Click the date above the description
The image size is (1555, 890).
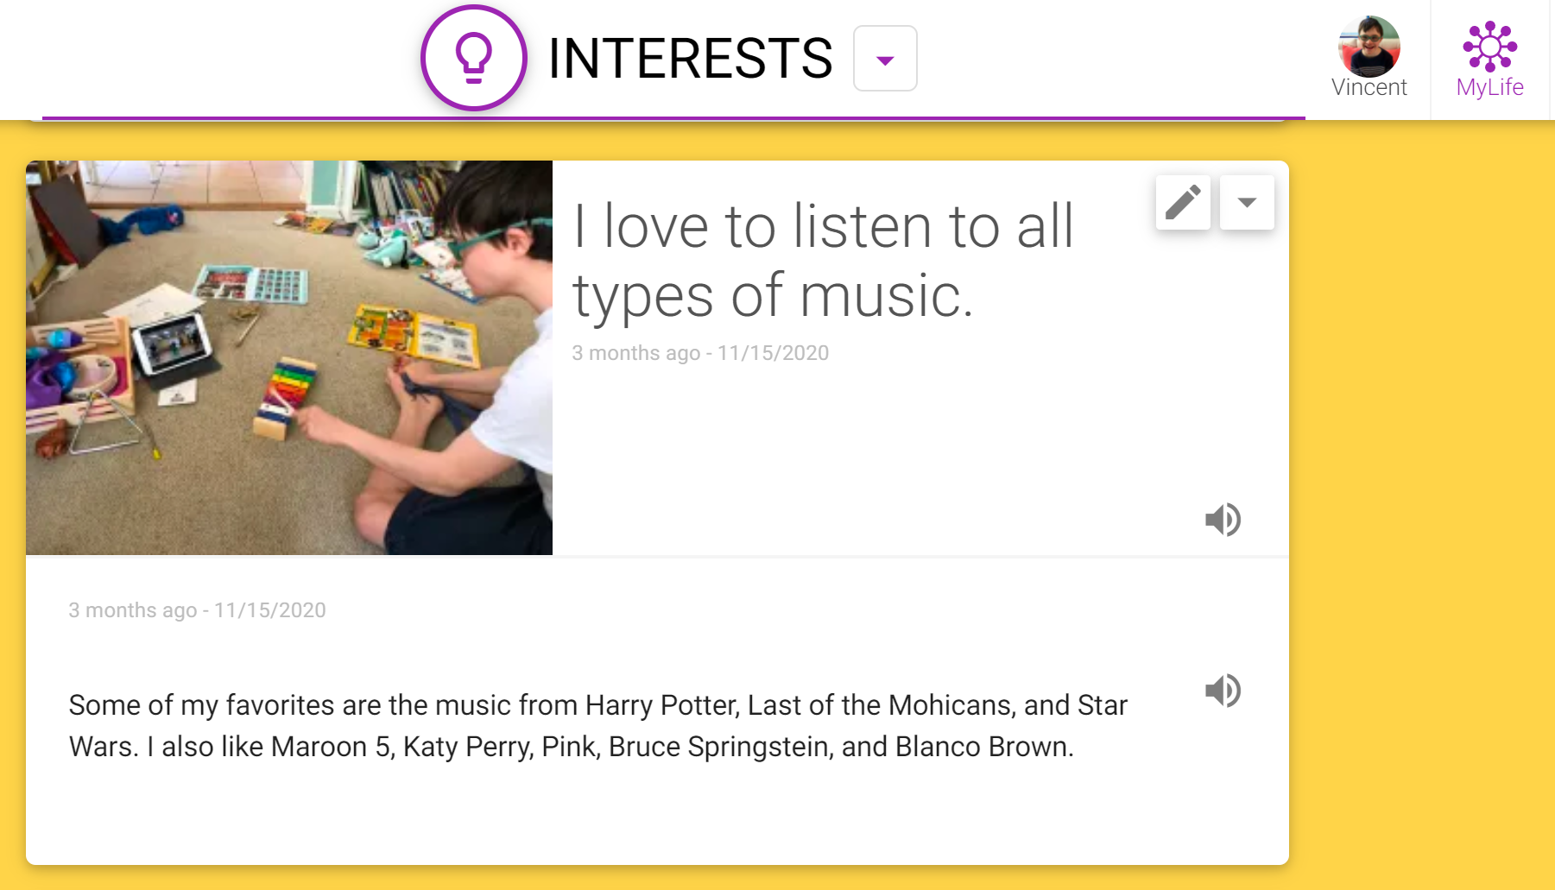click(197, 610)
